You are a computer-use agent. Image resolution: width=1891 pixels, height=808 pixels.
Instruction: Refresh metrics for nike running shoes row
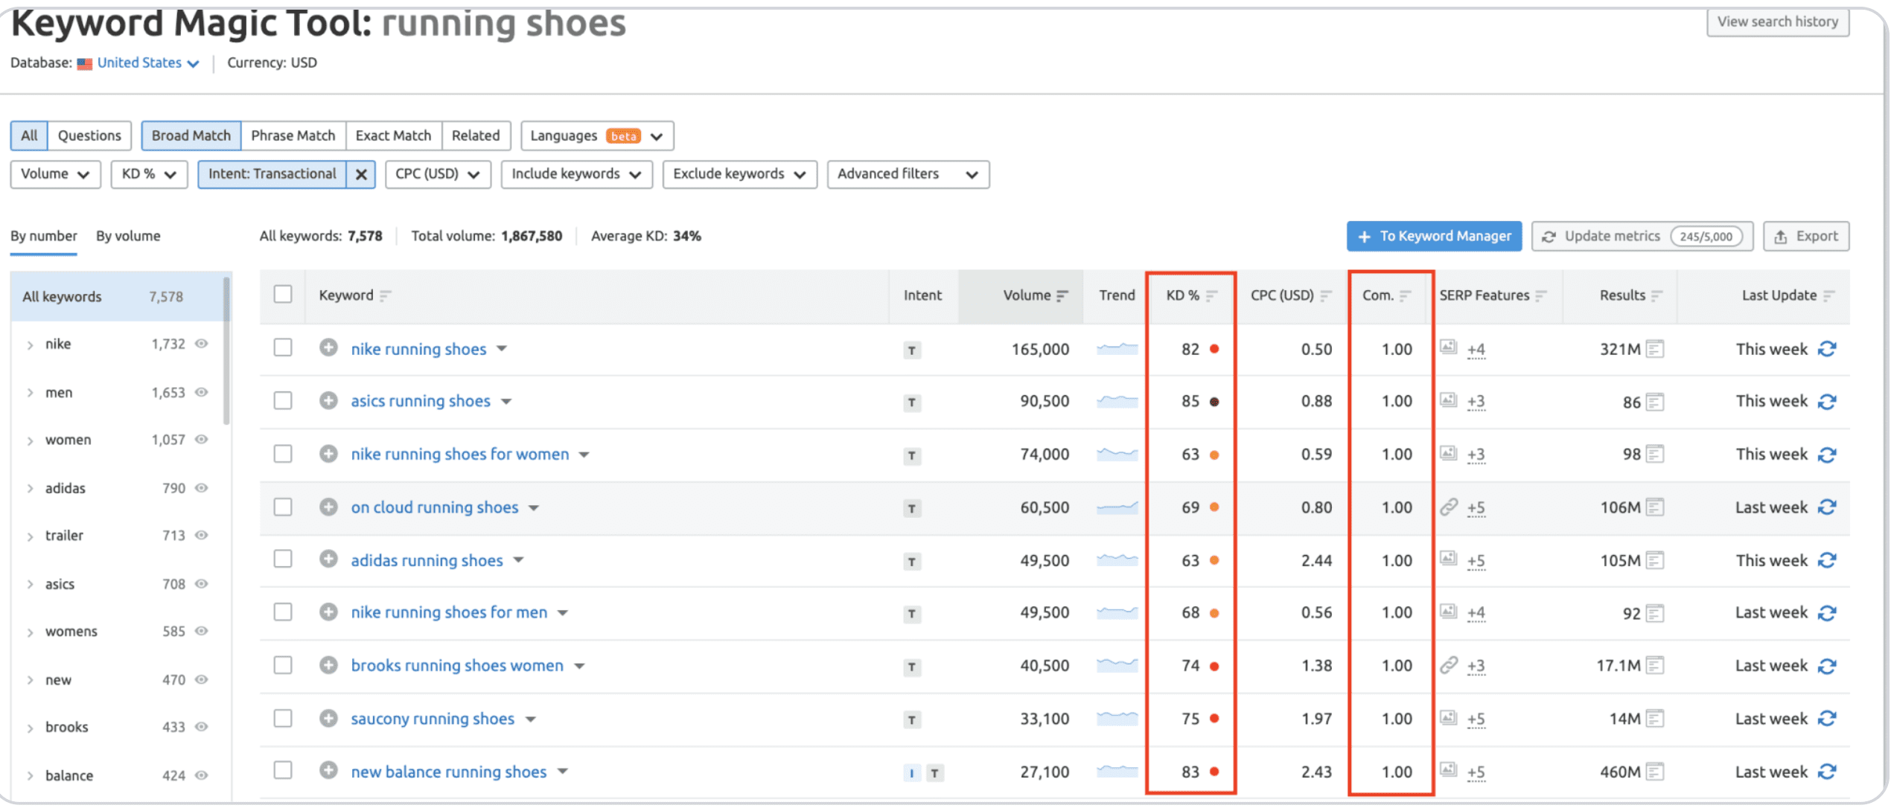1828,349
